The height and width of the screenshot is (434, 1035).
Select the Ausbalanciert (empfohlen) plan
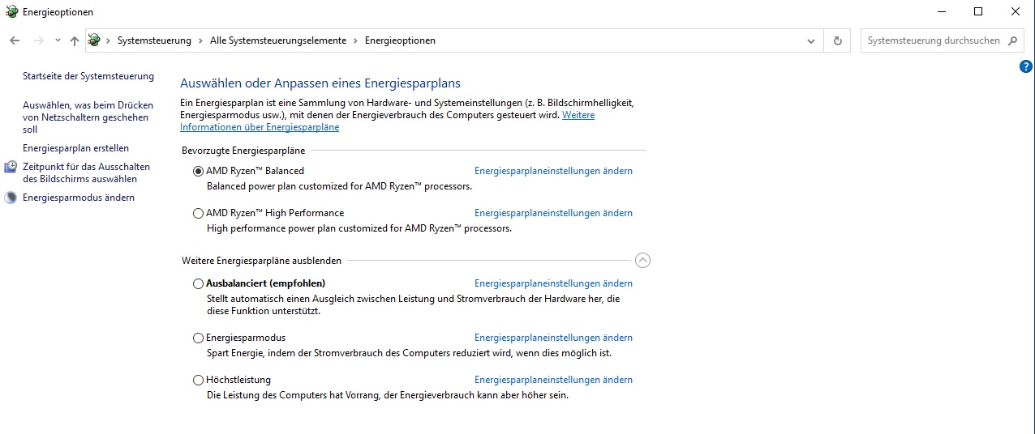pos(199,283)
